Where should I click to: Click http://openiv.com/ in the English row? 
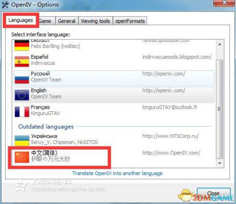point(163,90)
